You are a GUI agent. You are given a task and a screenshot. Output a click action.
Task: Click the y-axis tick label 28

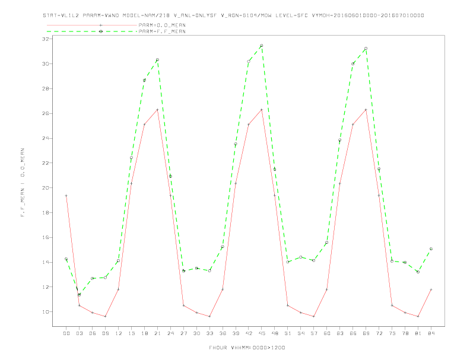tap(46, 88)
